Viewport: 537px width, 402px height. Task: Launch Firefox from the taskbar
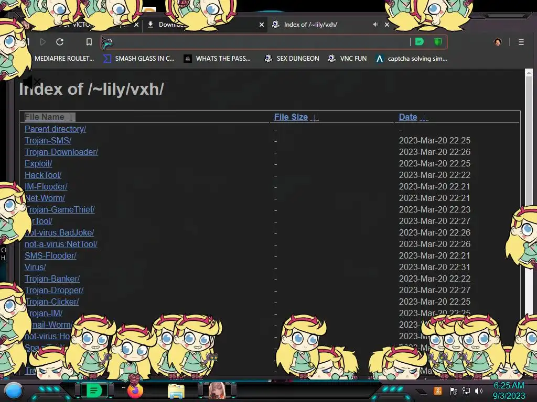[x=135, y=390]
